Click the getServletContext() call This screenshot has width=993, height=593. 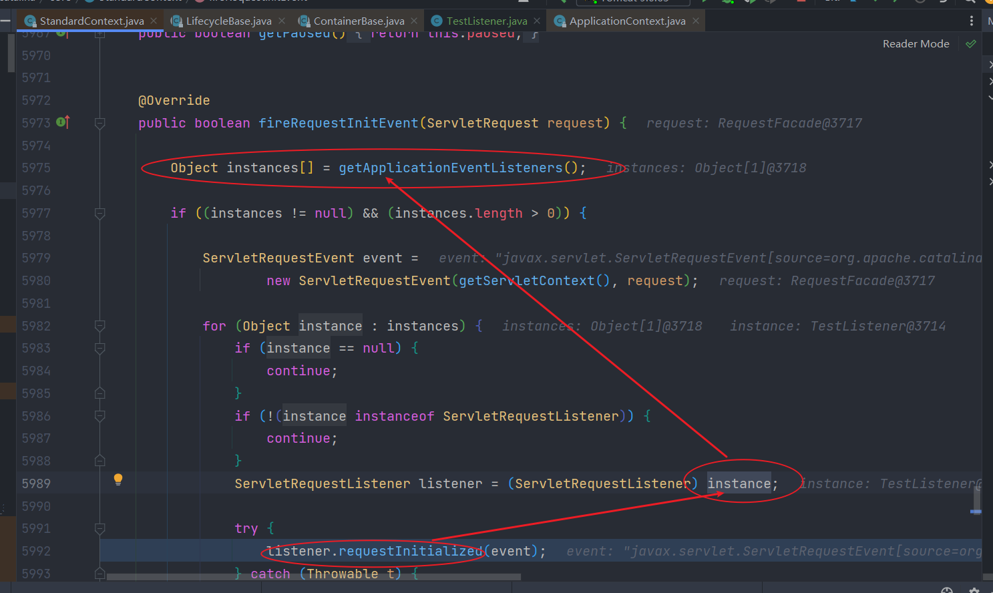point(535,280)
